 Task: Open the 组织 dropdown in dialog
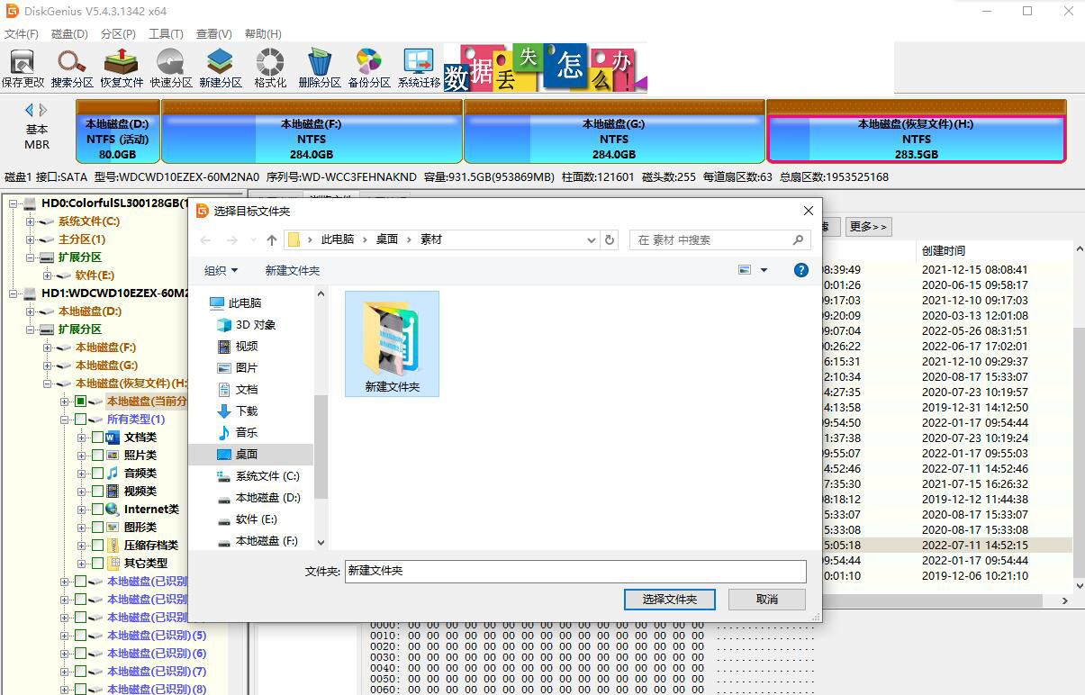point(222,270)
